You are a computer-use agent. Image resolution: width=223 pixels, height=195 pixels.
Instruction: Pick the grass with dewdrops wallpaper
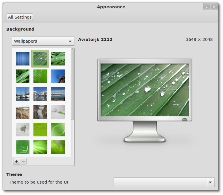point(23,76)
